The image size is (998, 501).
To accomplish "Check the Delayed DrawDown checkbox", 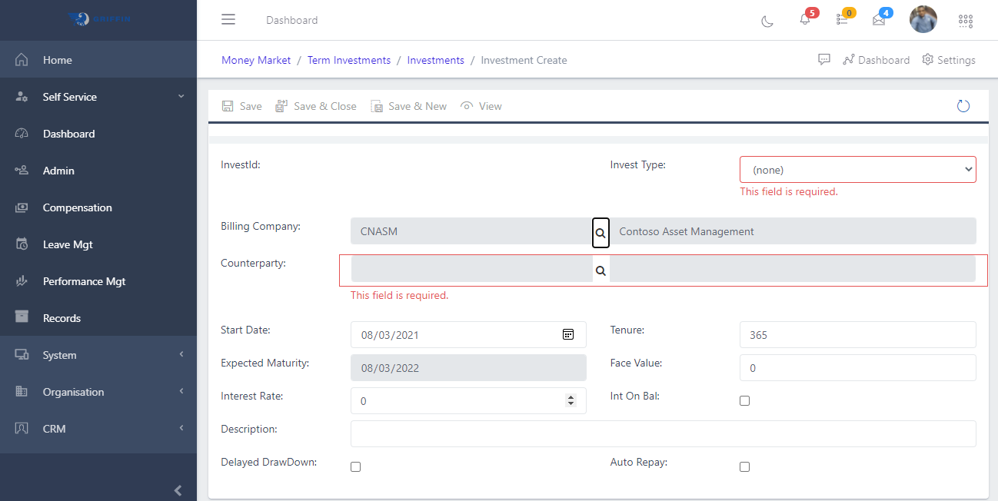I will click(x=355, y=466).
